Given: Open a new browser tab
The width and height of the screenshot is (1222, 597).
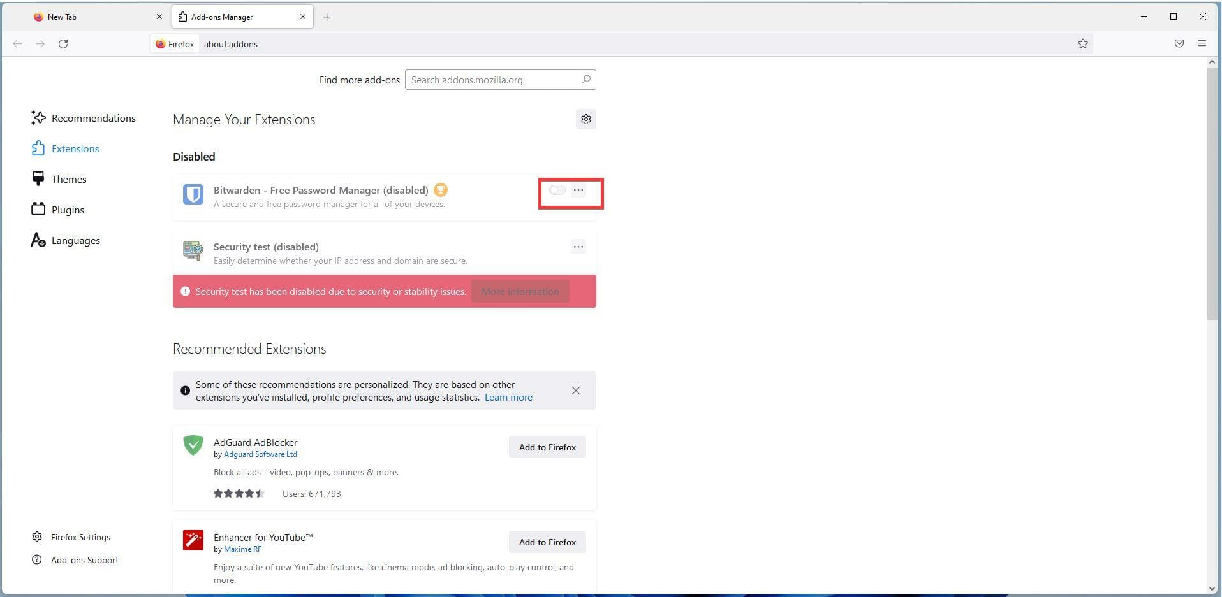Looking at the screenshot, I should pos(327,17).
